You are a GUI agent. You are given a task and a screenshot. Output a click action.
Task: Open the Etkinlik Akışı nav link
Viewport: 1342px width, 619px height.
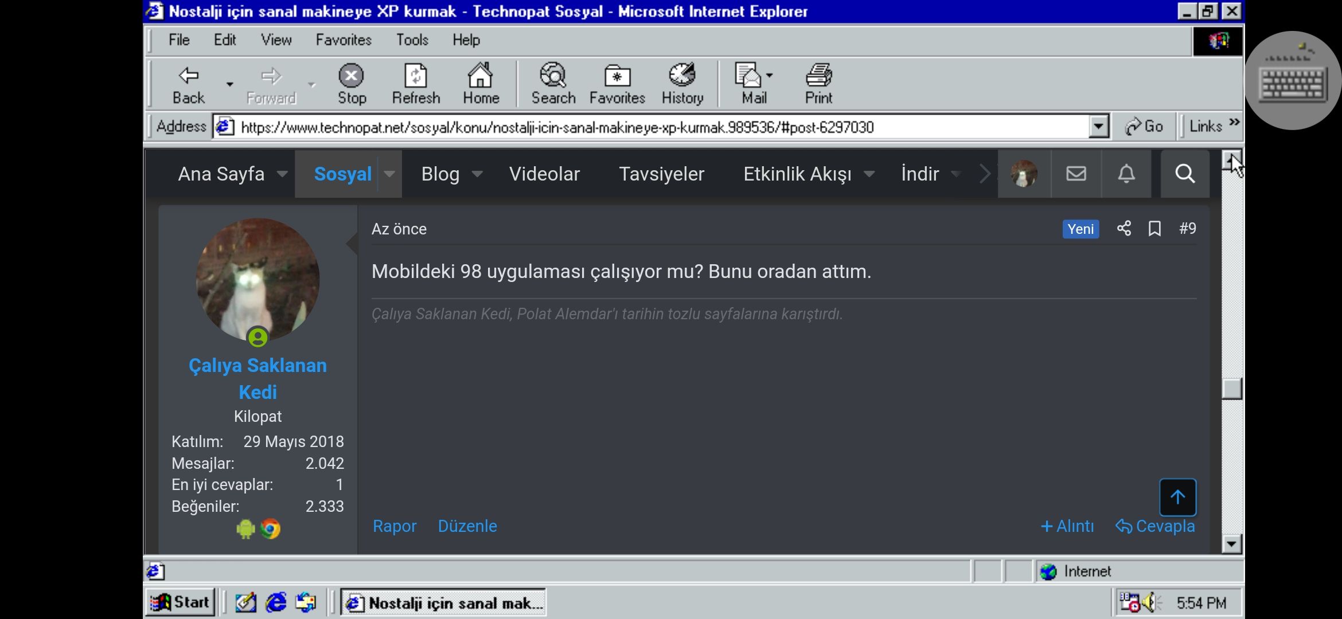click(x=797, y=174)
